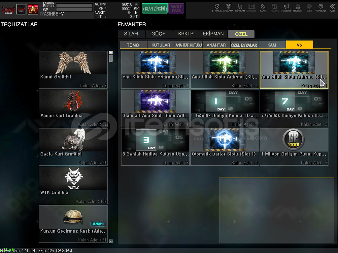
Task: Select blue Ana Silah Slotu item numbered 1
Action: [x=155, y=70]
